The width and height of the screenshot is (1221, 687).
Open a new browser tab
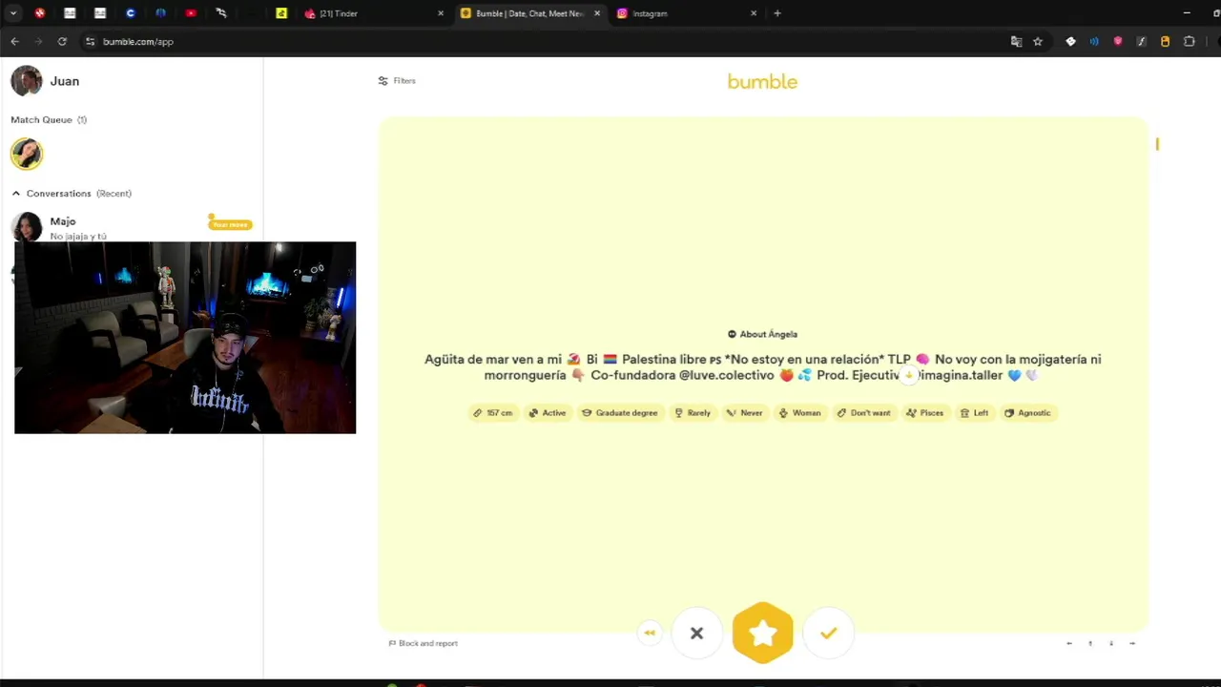777,13
